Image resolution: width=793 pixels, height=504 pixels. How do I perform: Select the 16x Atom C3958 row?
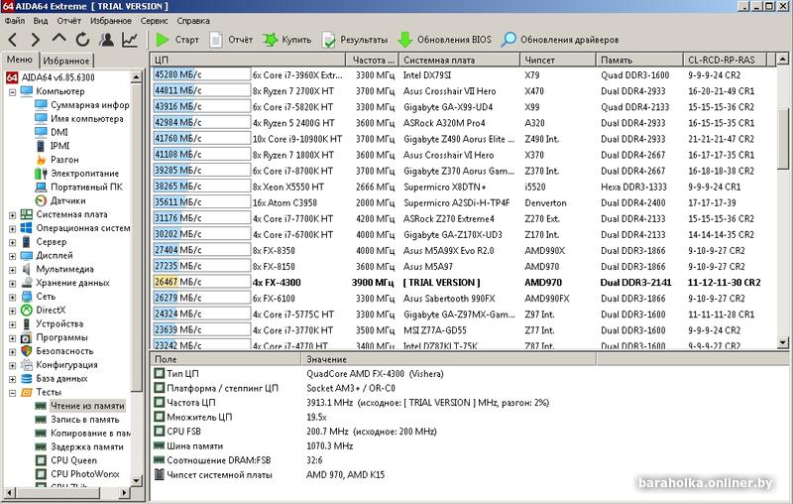point(464,203)
